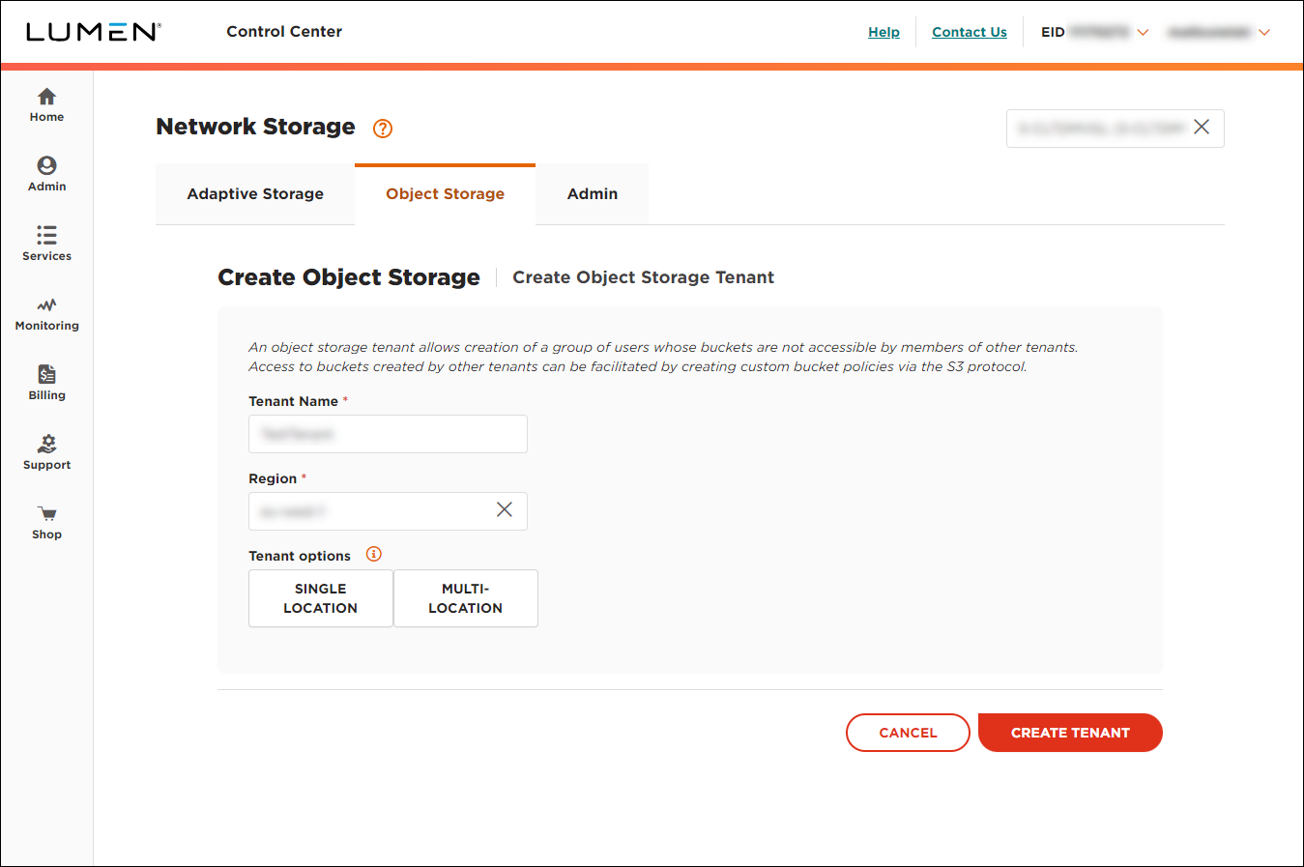Click the Create Object Storage heading
This screenshot has height=867, width=1304.
tap(349, 277)
